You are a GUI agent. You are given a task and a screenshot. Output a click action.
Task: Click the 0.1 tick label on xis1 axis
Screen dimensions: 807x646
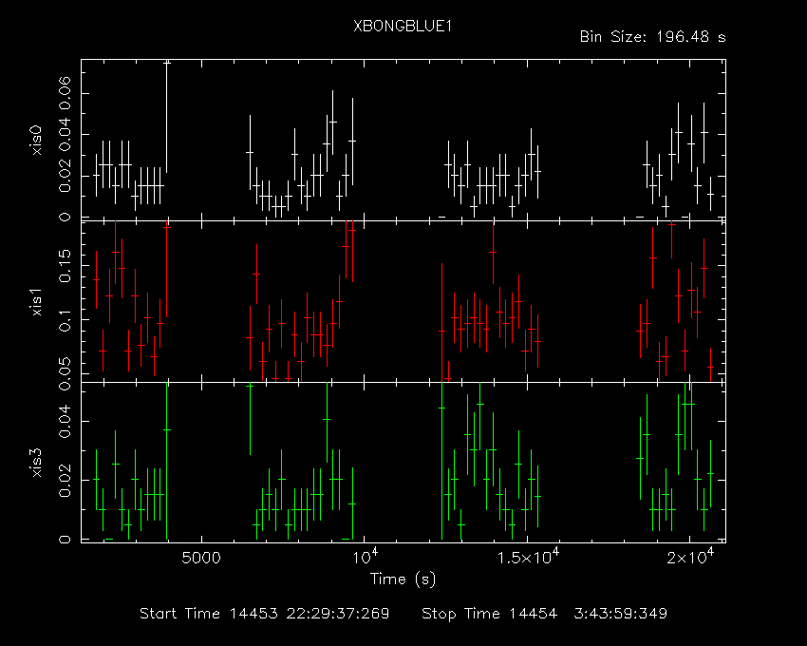coord(66,320)
